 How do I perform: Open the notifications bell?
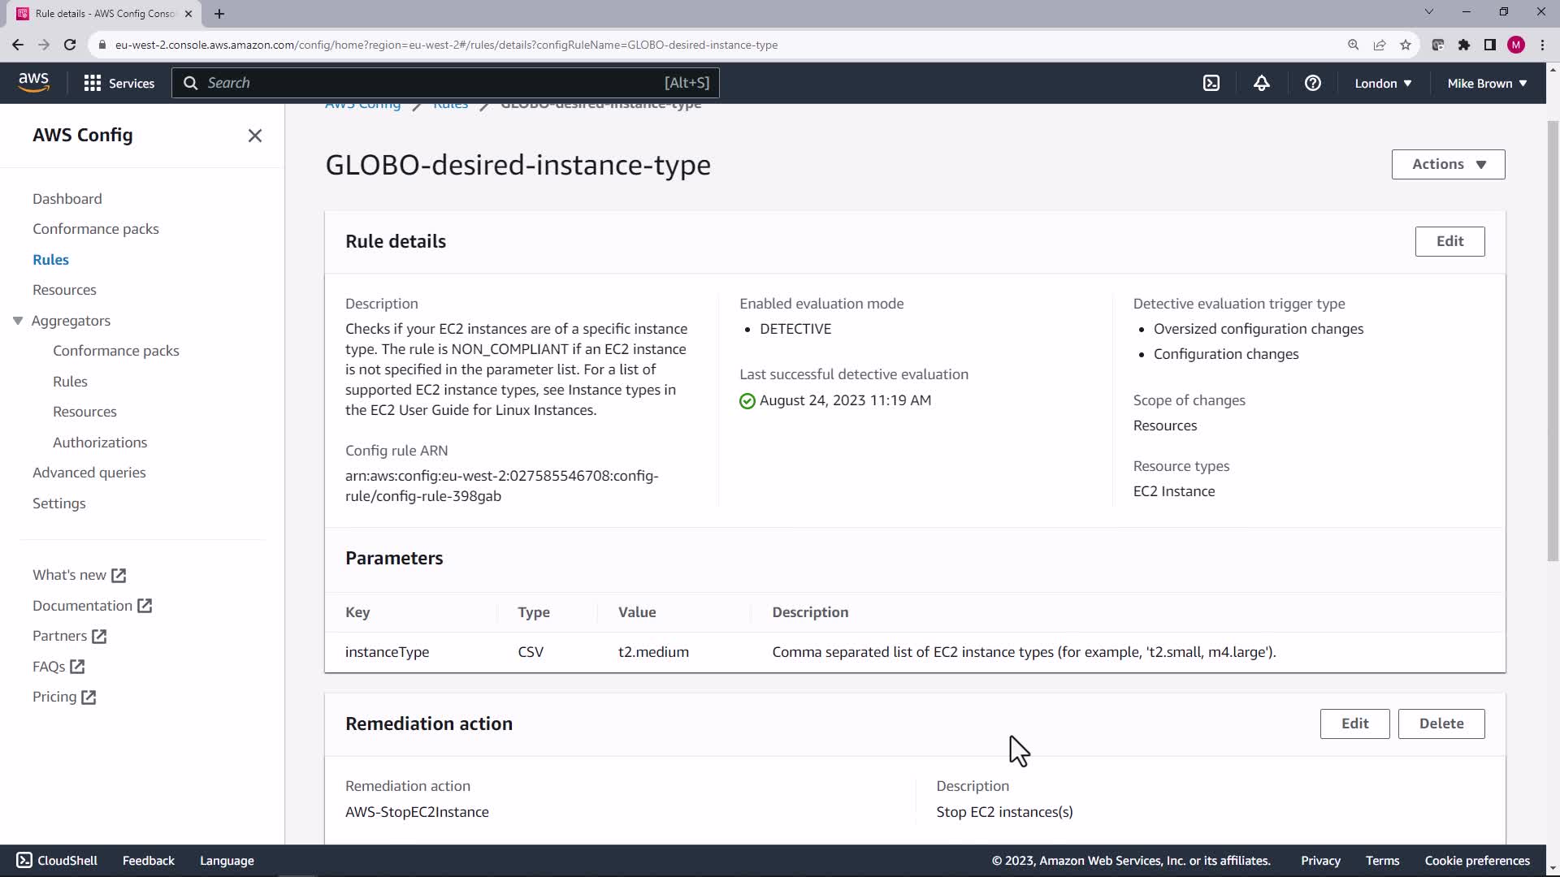(x=1261, y=83)
